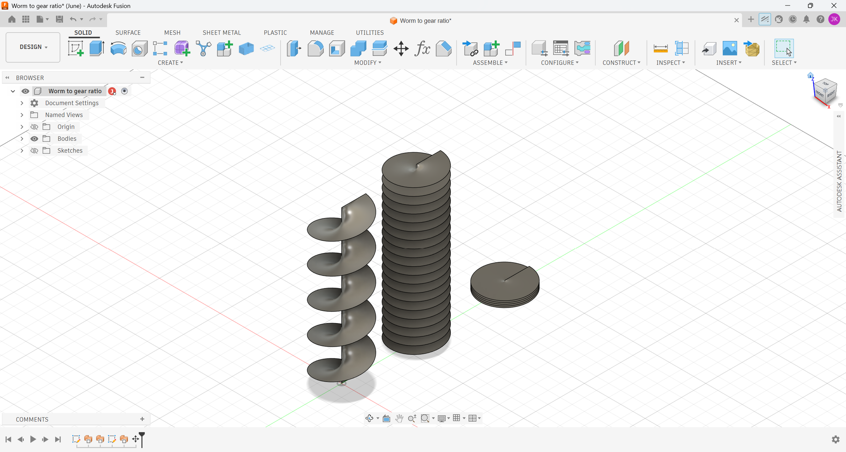Screen dimensions: 846x452
Task: Open the Autodesk Assistant side panel
Action: [839, 181]
